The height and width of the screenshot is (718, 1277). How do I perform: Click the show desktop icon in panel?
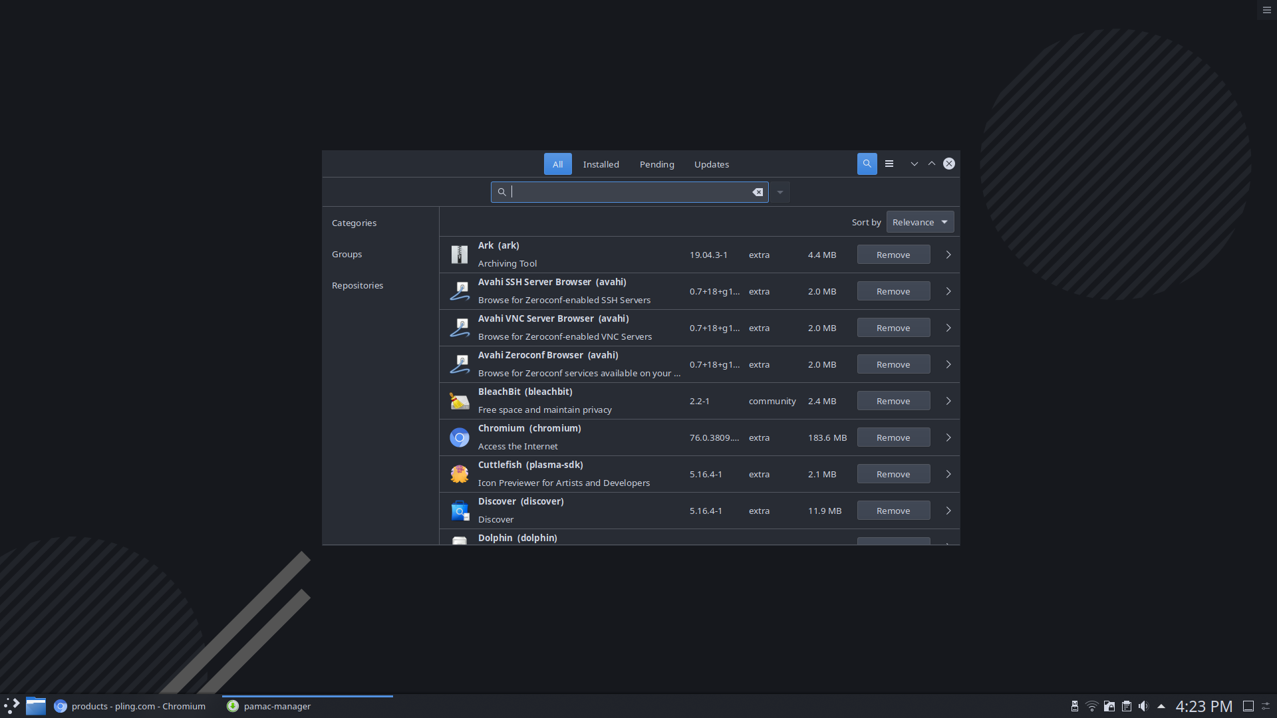tap(1248, 706)
